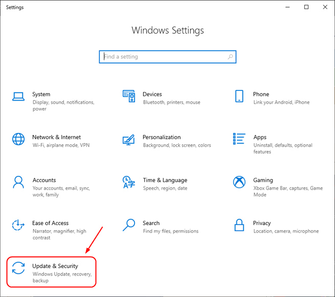The width and height of the screenshot is (335, 297).
Task: Click "Display, sound, notifications, power" text
Action: pyautogui.click(x=63, y=105)
